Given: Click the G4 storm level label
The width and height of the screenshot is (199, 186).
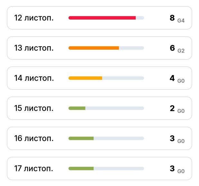Looking at the screenshot, I should pyautogui.click(x=181, y=20).
